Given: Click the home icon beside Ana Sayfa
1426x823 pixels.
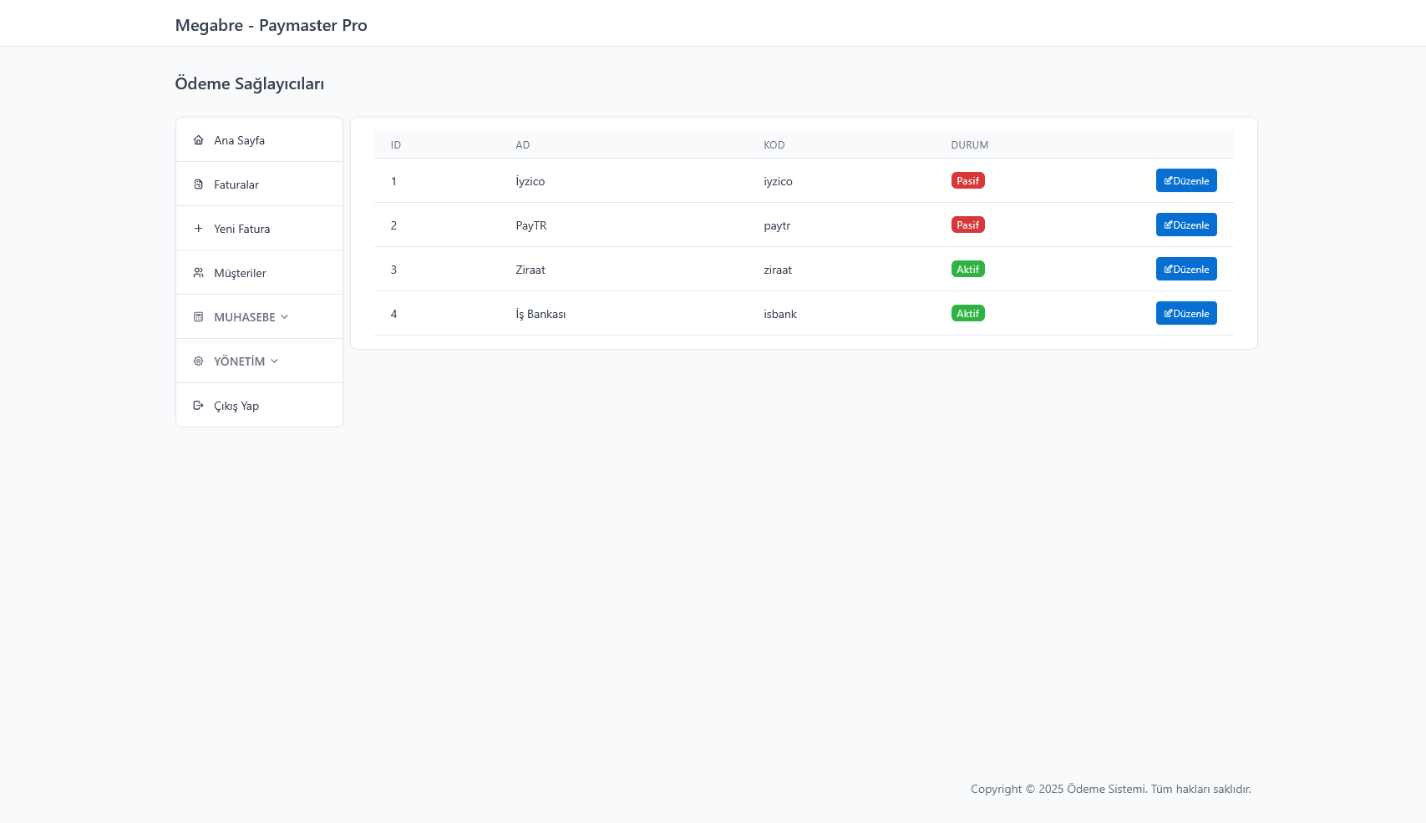Looking at the screenshot, I should pos(198,140).
